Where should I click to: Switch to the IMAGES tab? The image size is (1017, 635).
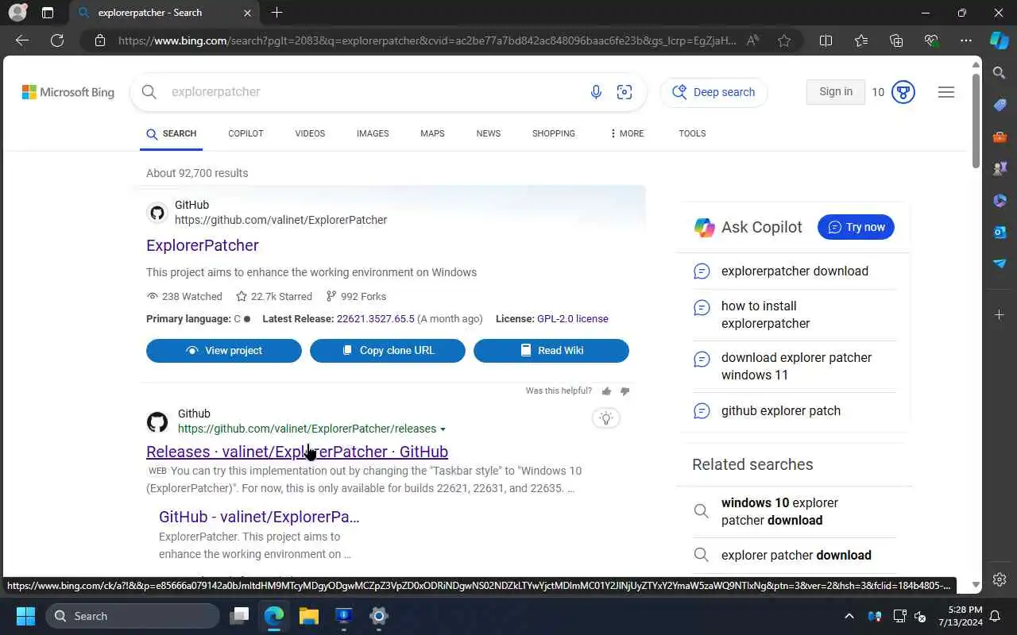click(373, 133)
